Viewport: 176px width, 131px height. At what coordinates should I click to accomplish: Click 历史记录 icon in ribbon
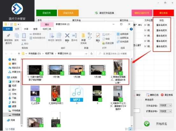(108, 43)
